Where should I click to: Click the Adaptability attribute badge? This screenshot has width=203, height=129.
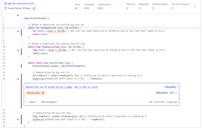coord(171,87)
